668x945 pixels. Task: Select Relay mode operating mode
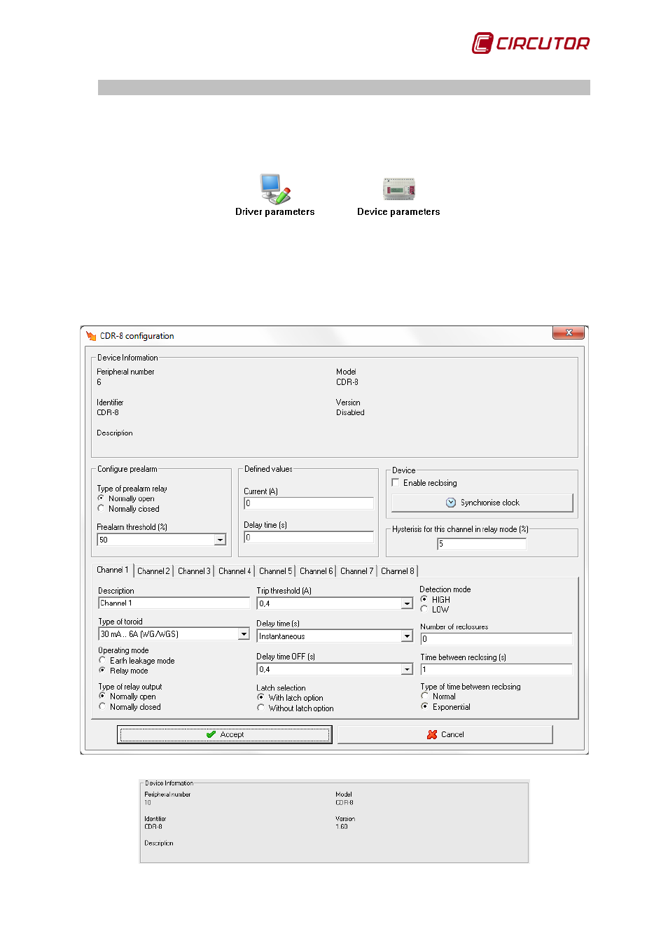coord(102,671)
